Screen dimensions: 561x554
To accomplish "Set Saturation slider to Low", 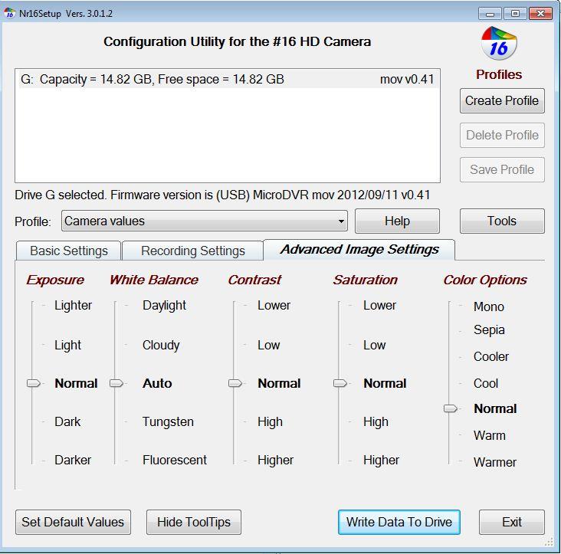I will tap(340, 345).
